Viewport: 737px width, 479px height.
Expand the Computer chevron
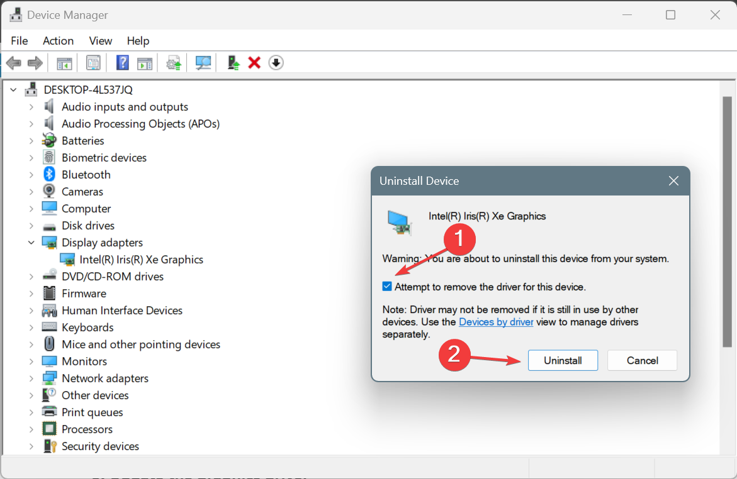(31, 209)
